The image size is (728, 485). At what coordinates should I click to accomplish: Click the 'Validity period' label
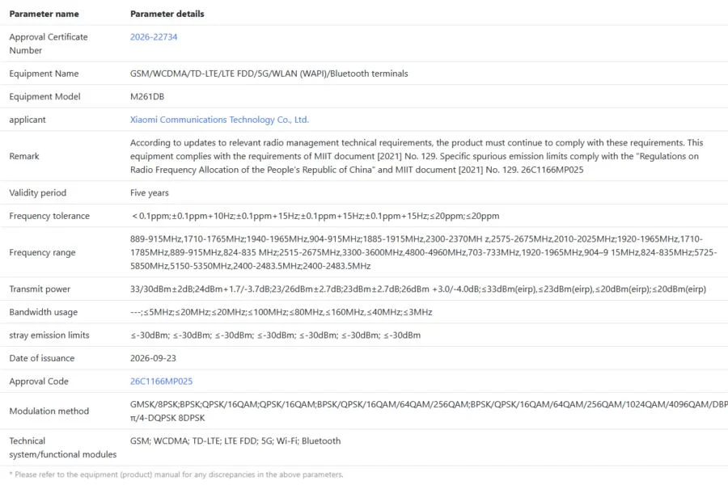pyautogui.click(x=37, y=193)
